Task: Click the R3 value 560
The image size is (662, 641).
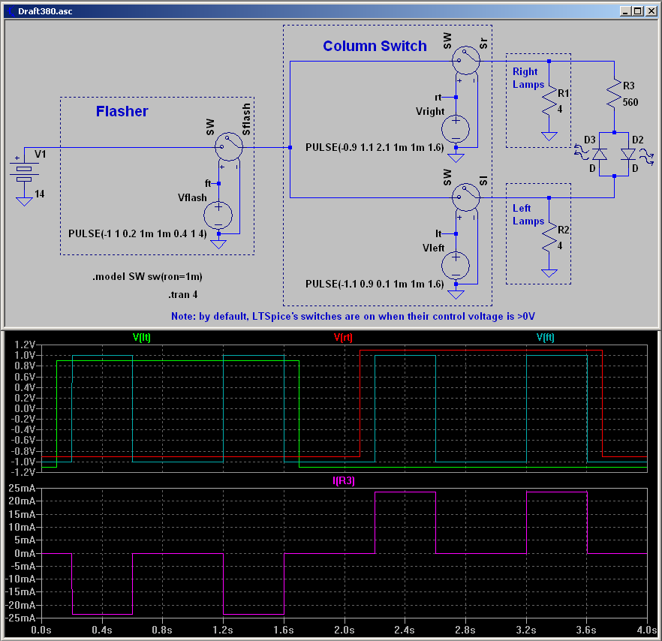Action: 630,102
